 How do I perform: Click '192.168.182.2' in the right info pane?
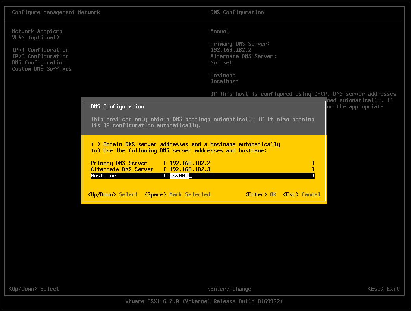pyautogui.click(x=231, y=50)
